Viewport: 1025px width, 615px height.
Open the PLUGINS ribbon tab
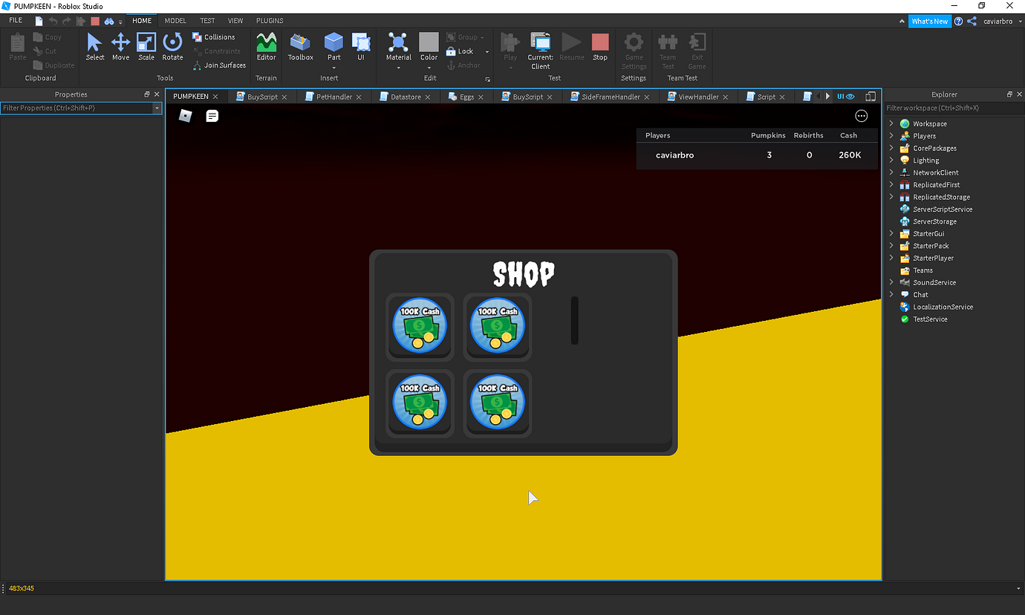click(270, 21)
